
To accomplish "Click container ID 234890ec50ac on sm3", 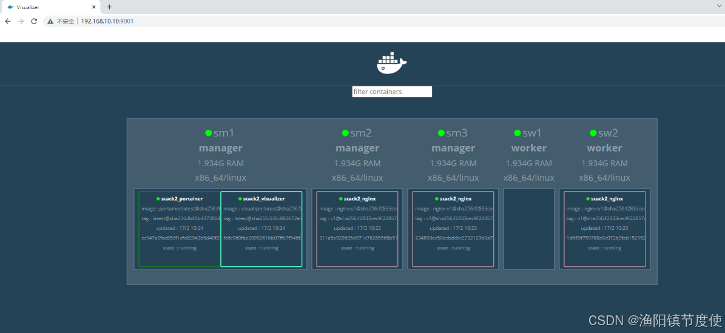I will 454,238.
